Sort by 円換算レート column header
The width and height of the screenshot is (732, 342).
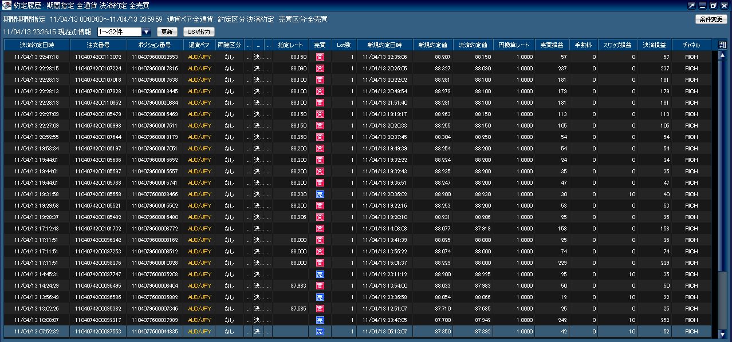[514, 45]
